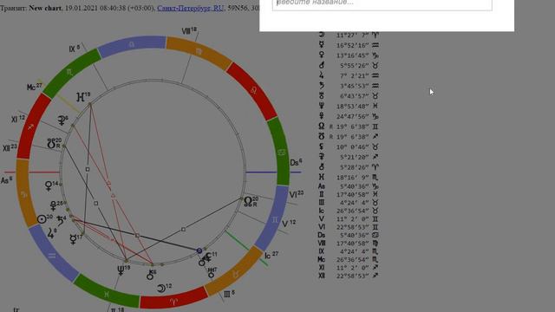Select the 18°53'48" Neptune position value
Viewport: 555px width, 312px height.
pyautogui.click(x=353, y=106)
